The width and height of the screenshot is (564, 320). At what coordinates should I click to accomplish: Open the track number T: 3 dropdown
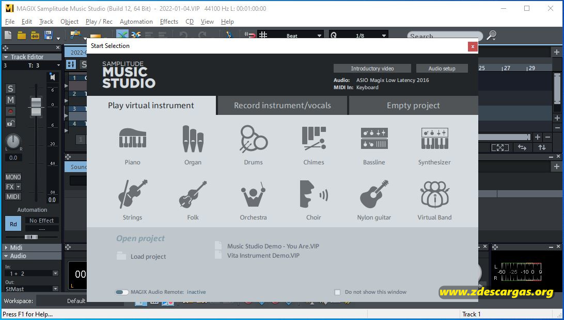point(58,65)
